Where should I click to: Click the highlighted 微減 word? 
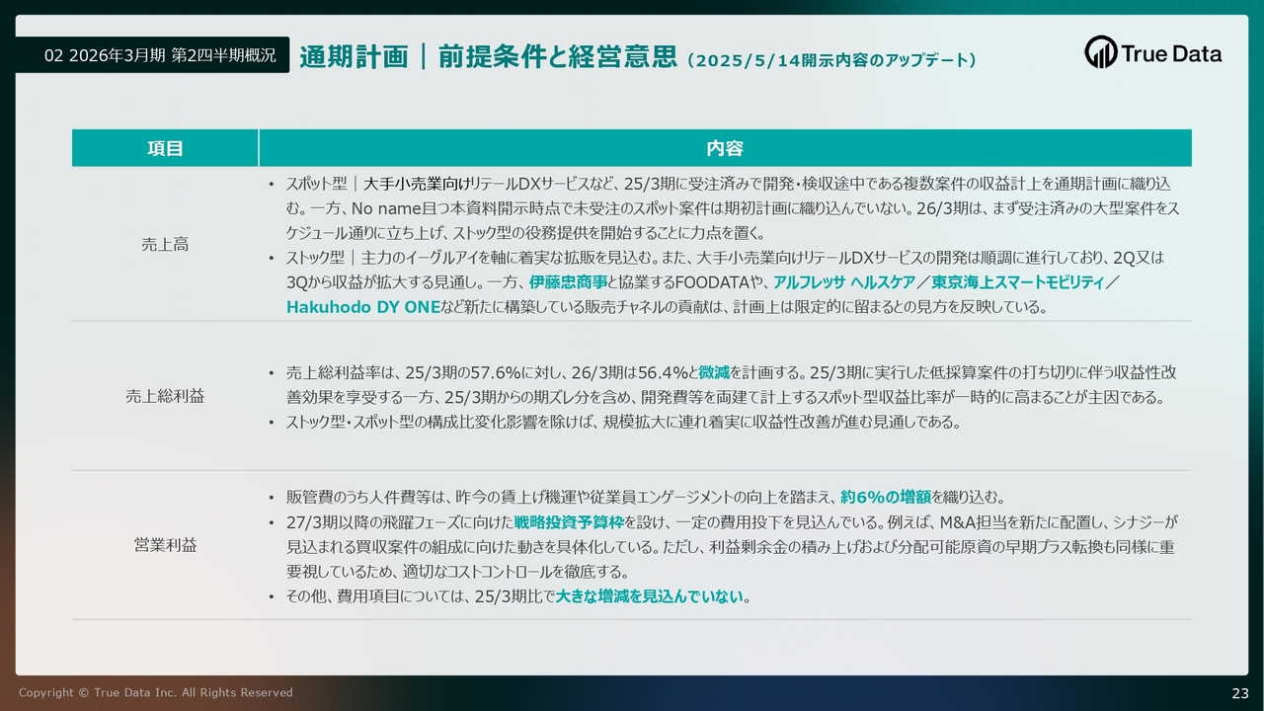[713, 373]
